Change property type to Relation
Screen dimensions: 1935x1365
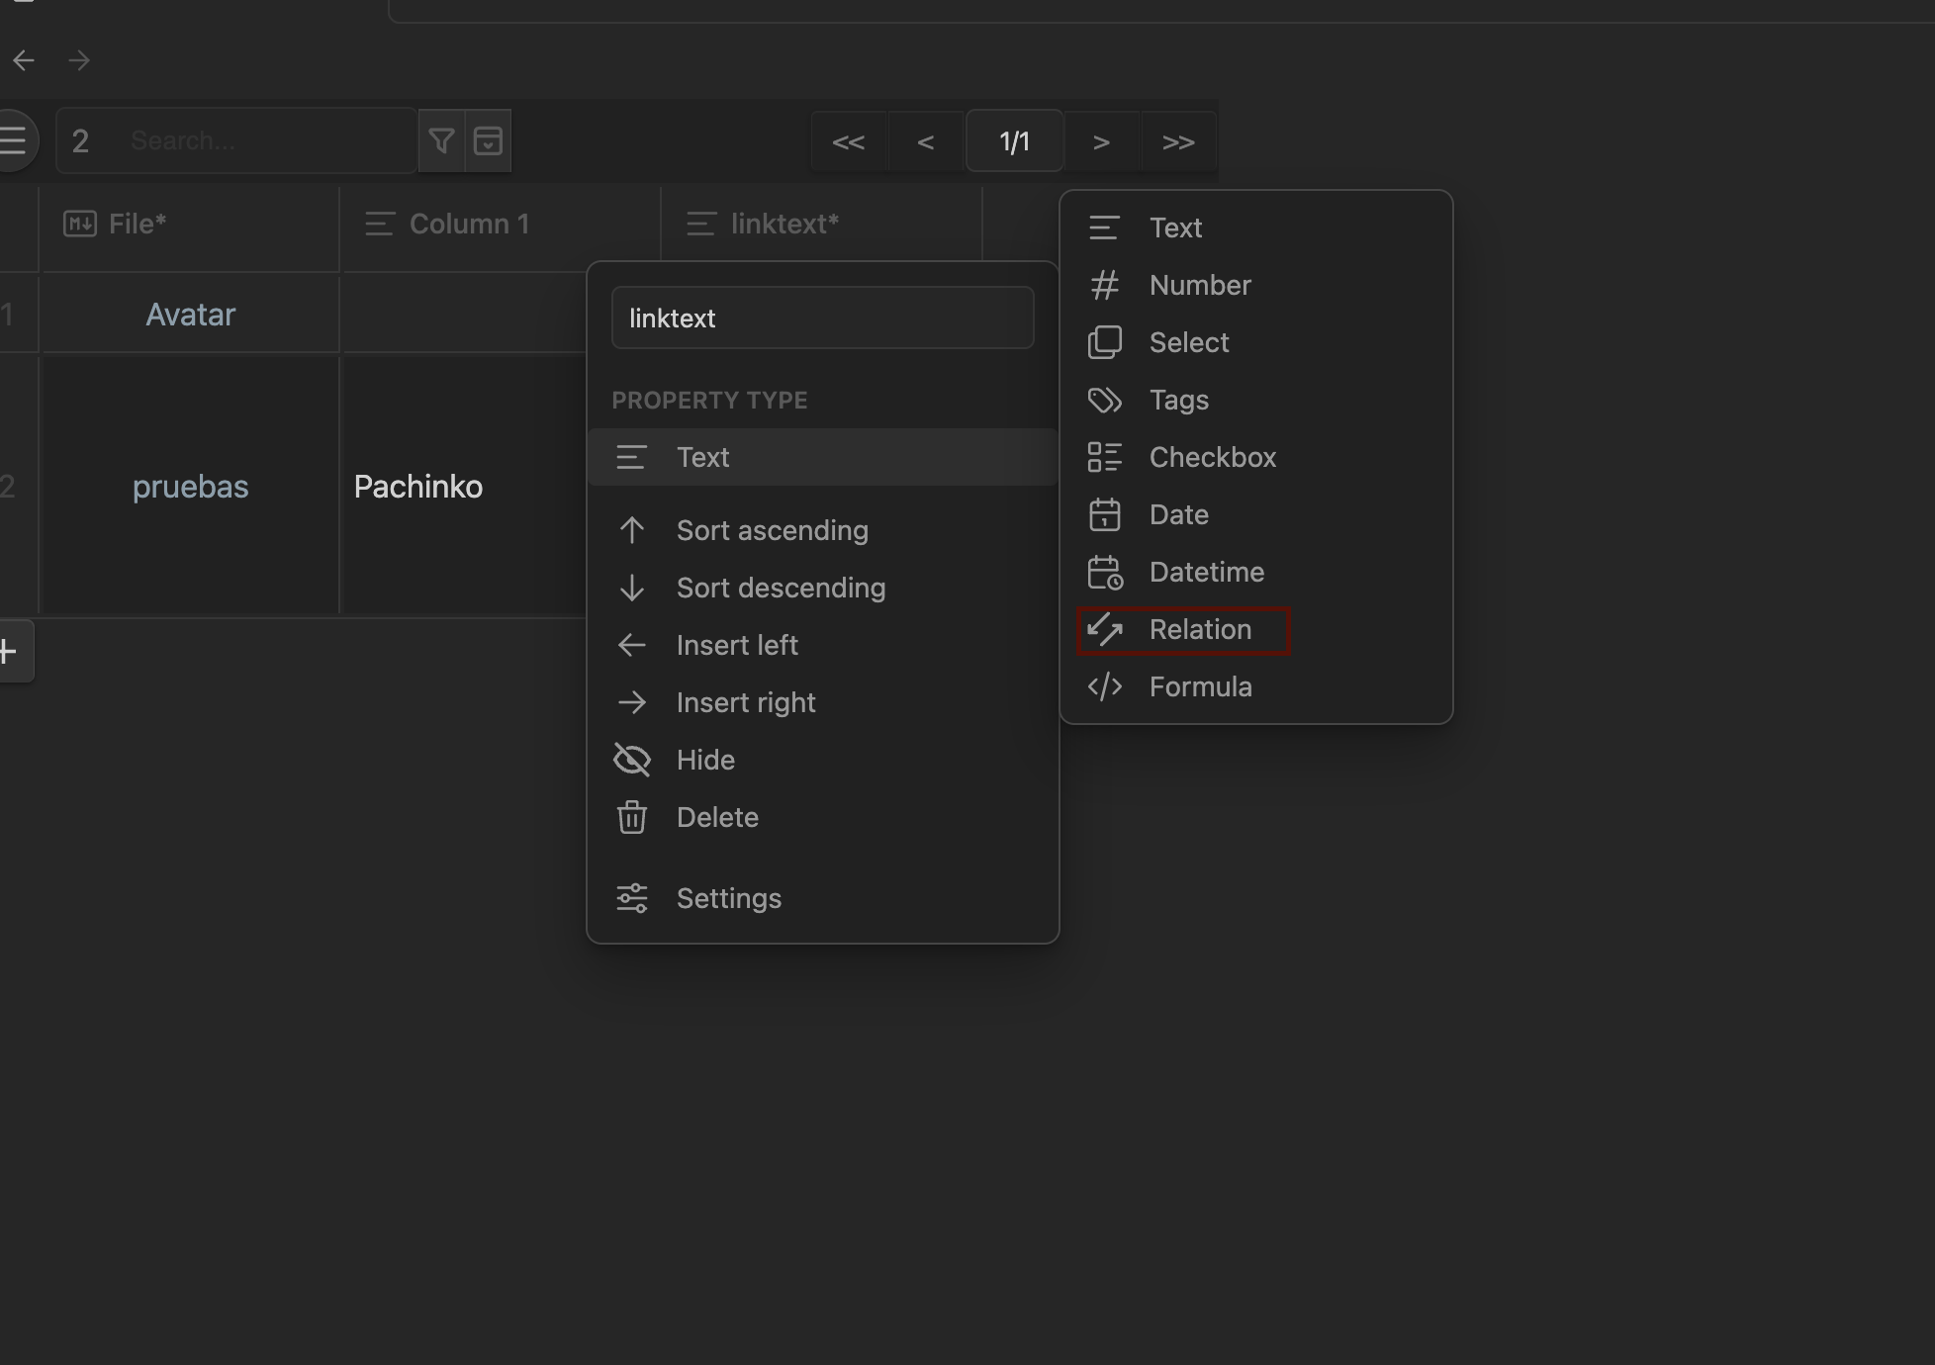coord(1199,629)
